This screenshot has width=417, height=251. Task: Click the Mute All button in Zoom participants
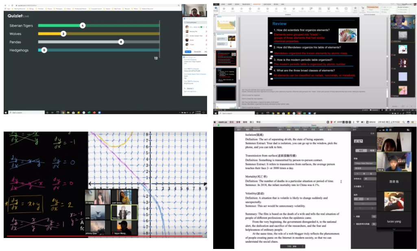(188, 52)
